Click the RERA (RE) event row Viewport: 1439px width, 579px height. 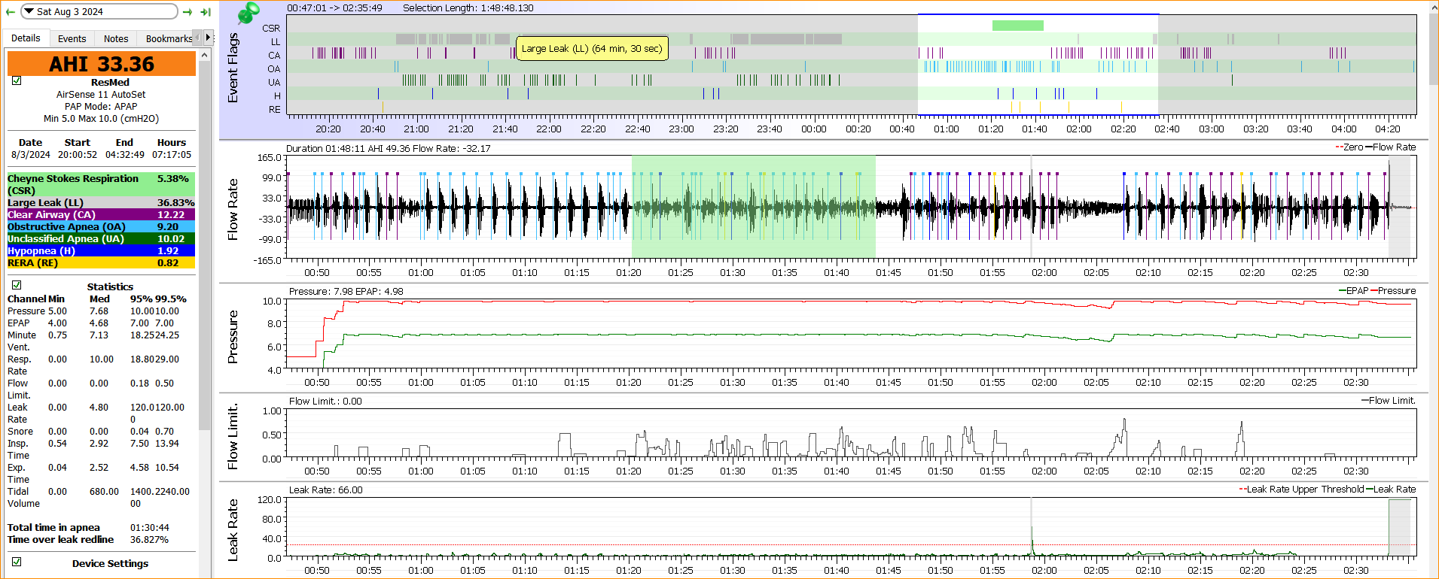101,262
